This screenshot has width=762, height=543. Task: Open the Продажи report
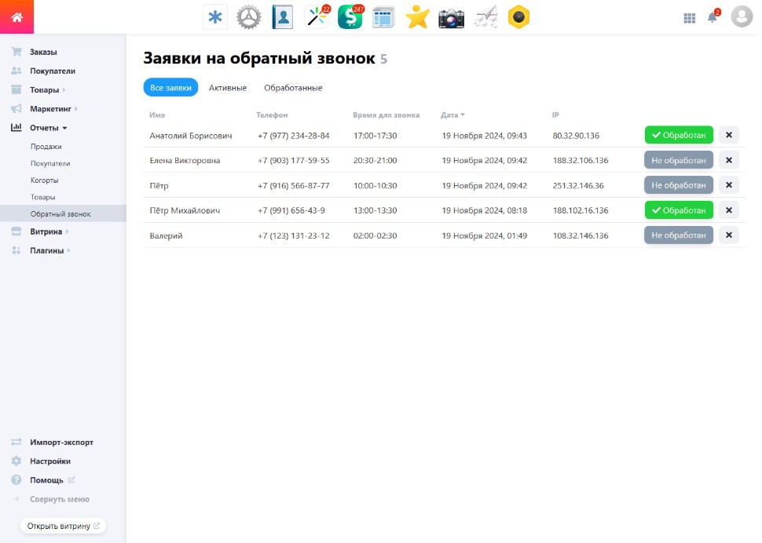click(46, 147)
